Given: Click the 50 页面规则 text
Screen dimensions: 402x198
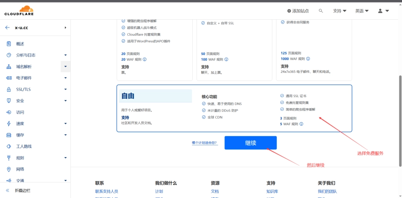Looking at the screenshot, I should click(x=210, y=54).
